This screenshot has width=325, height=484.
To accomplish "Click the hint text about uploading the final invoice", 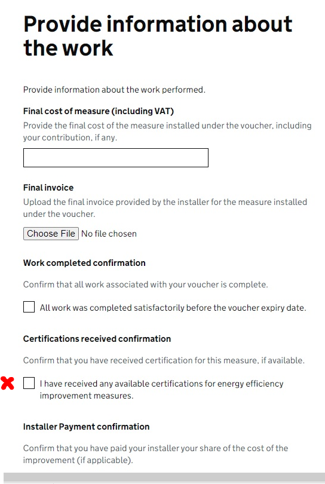I will (165, 208).
